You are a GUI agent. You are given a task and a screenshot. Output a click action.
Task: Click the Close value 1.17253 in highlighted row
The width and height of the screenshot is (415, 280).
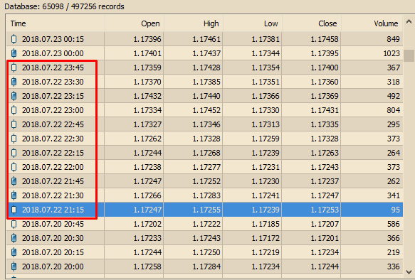click(325, 210)
